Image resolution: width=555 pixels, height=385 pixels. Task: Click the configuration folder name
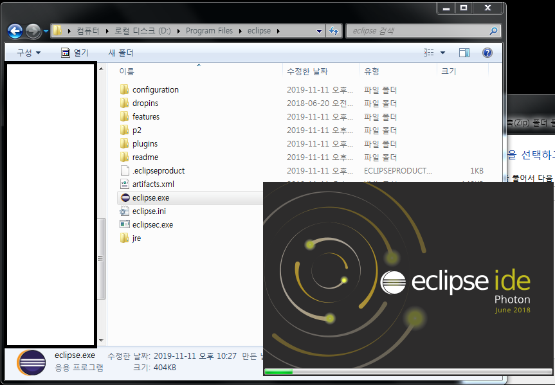pyautogui.click(x=156, y=90)
